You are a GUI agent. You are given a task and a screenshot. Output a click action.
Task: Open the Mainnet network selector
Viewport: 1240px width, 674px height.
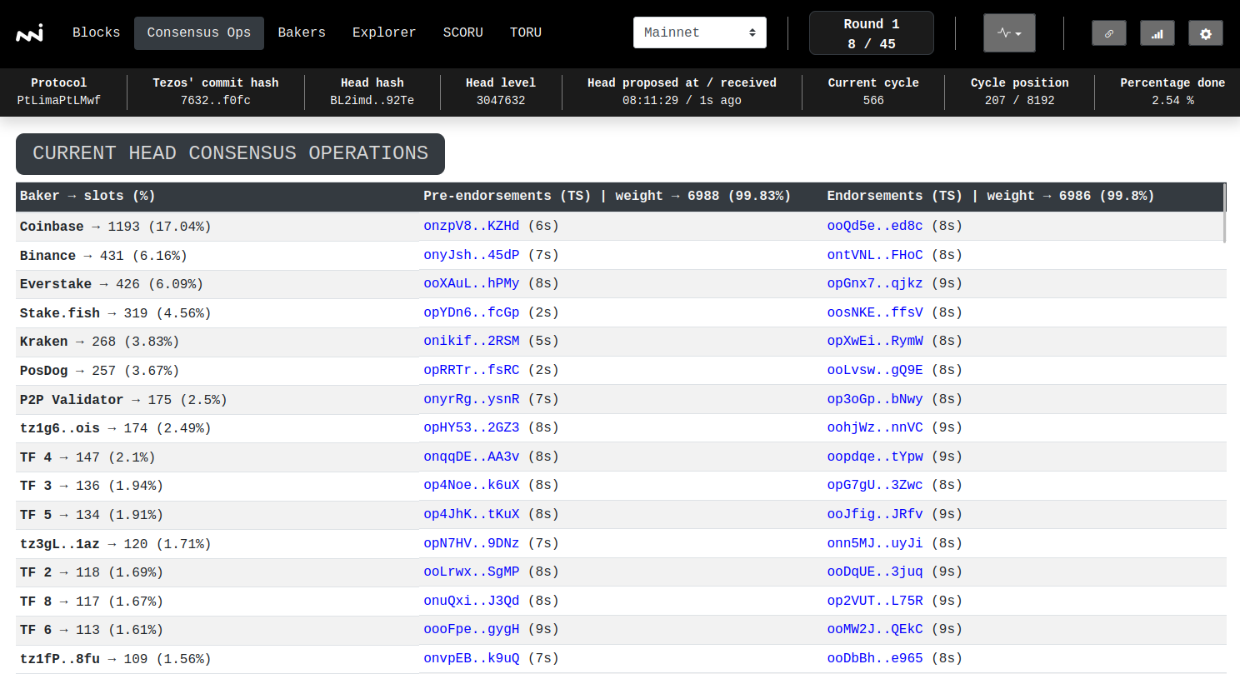click(699, 32)
